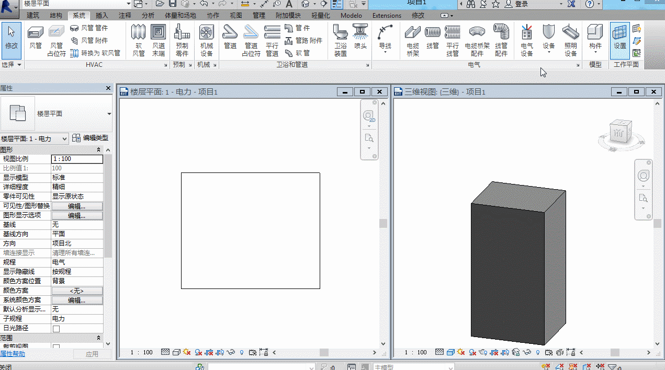Open the 选择 panel dropdown

12,65
